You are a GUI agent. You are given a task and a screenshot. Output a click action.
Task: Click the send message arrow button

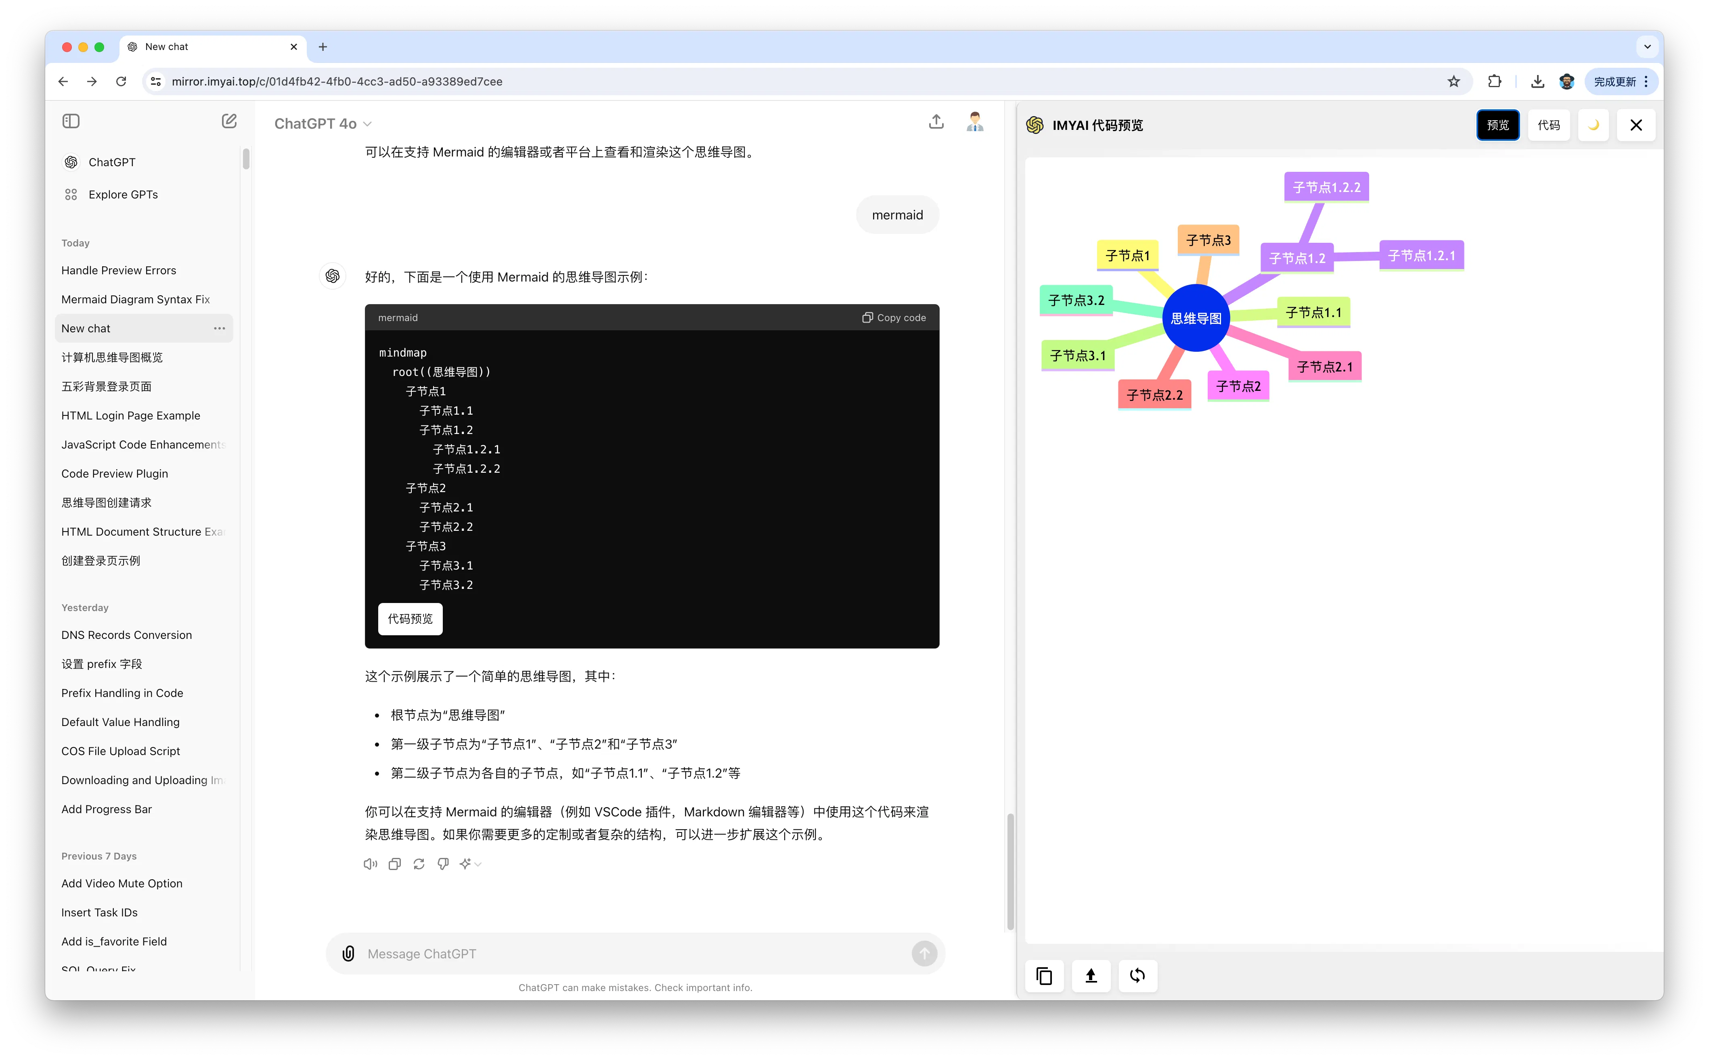924,954
